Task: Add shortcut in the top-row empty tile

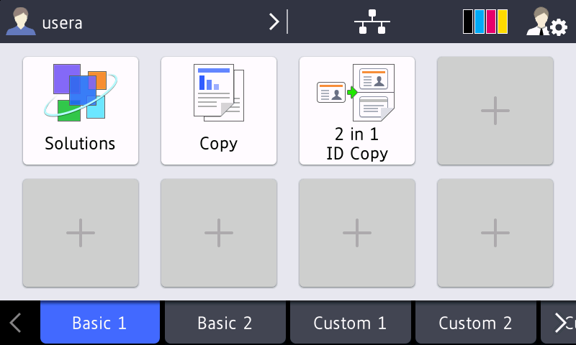Action: [x=495, y=111]
